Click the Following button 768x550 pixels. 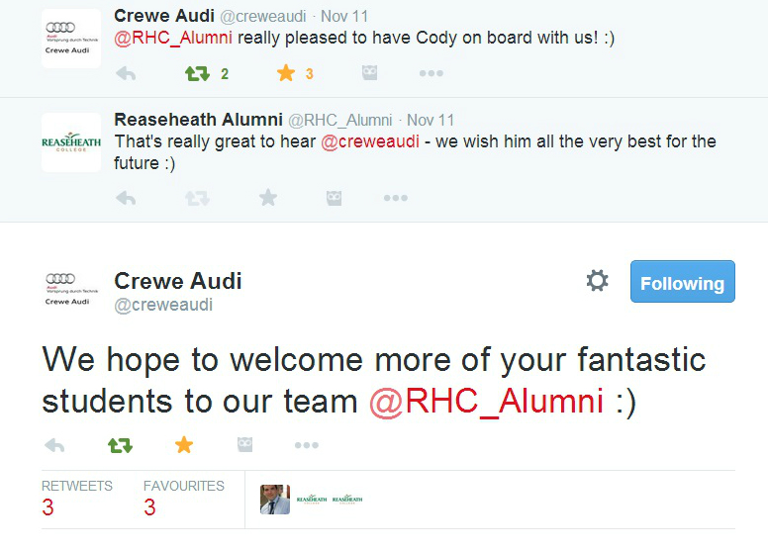pyautogui.click(x=682, y=282)
